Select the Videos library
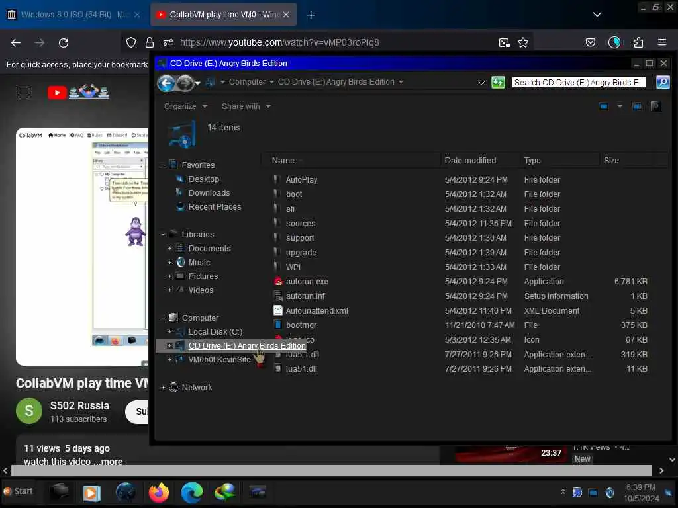 pyautogui.click(x=201, y=290)
